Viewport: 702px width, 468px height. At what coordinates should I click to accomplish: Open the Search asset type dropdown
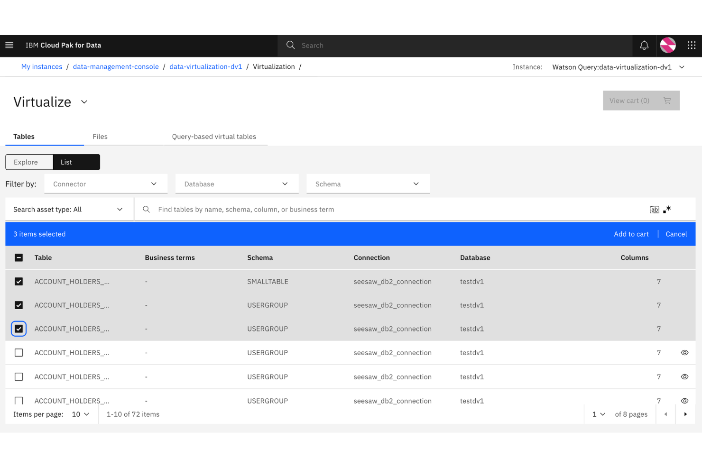69,210
